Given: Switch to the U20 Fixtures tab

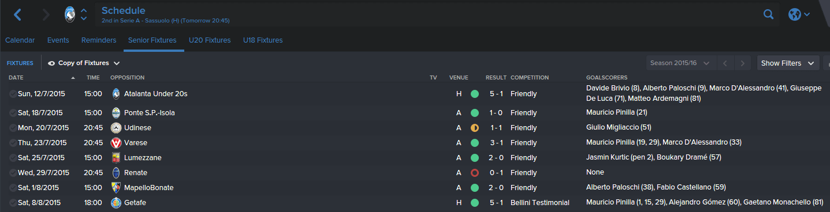Looking at the screenshot, I should coord(210,40).
